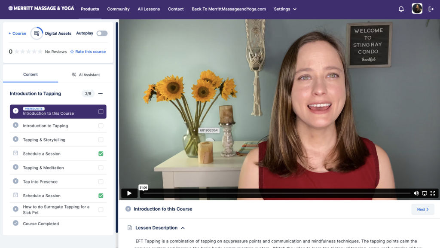Open the Community menu item
Screen dimensions: 440x248
(x=118, y=9)
